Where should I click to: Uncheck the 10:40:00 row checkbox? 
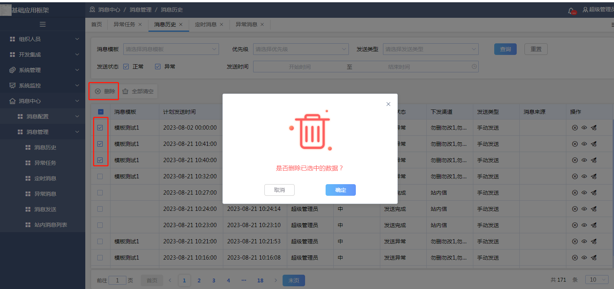click(x=100, y=160)
